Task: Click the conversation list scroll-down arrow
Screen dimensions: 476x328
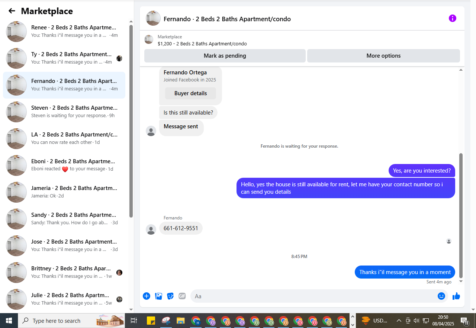Action: [x=131, y=309]
